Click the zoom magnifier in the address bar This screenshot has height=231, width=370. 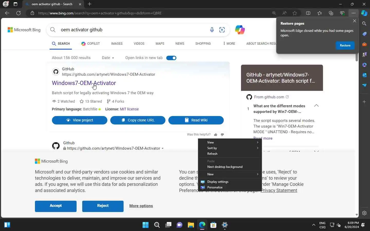pyautogui.click(x=274, y=13)
